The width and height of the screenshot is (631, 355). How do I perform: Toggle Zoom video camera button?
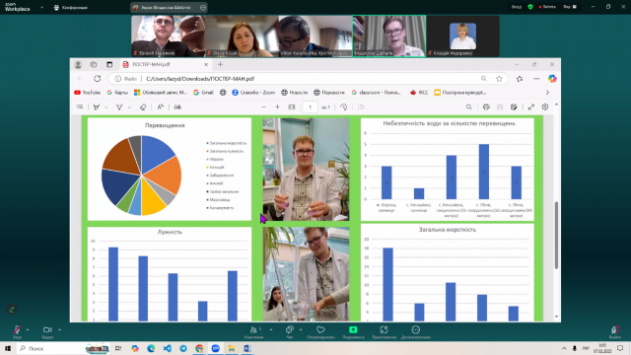[x=47, y=331]
